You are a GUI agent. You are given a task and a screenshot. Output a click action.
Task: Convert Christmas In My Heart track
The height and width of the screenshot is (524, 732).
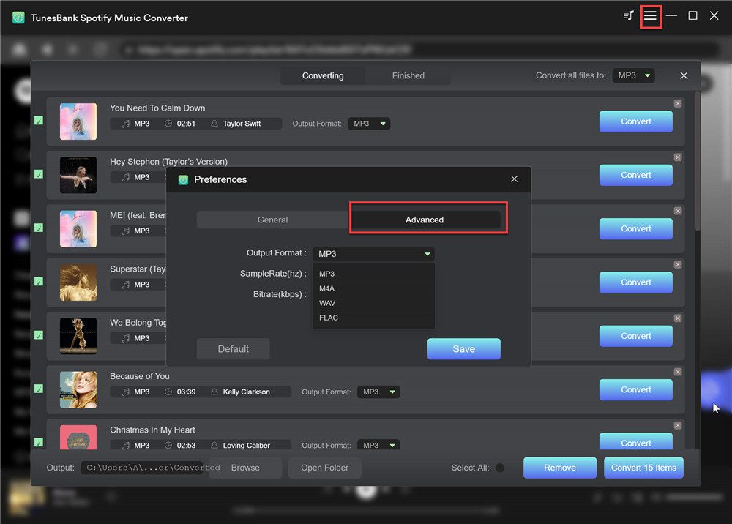(636, 441)
